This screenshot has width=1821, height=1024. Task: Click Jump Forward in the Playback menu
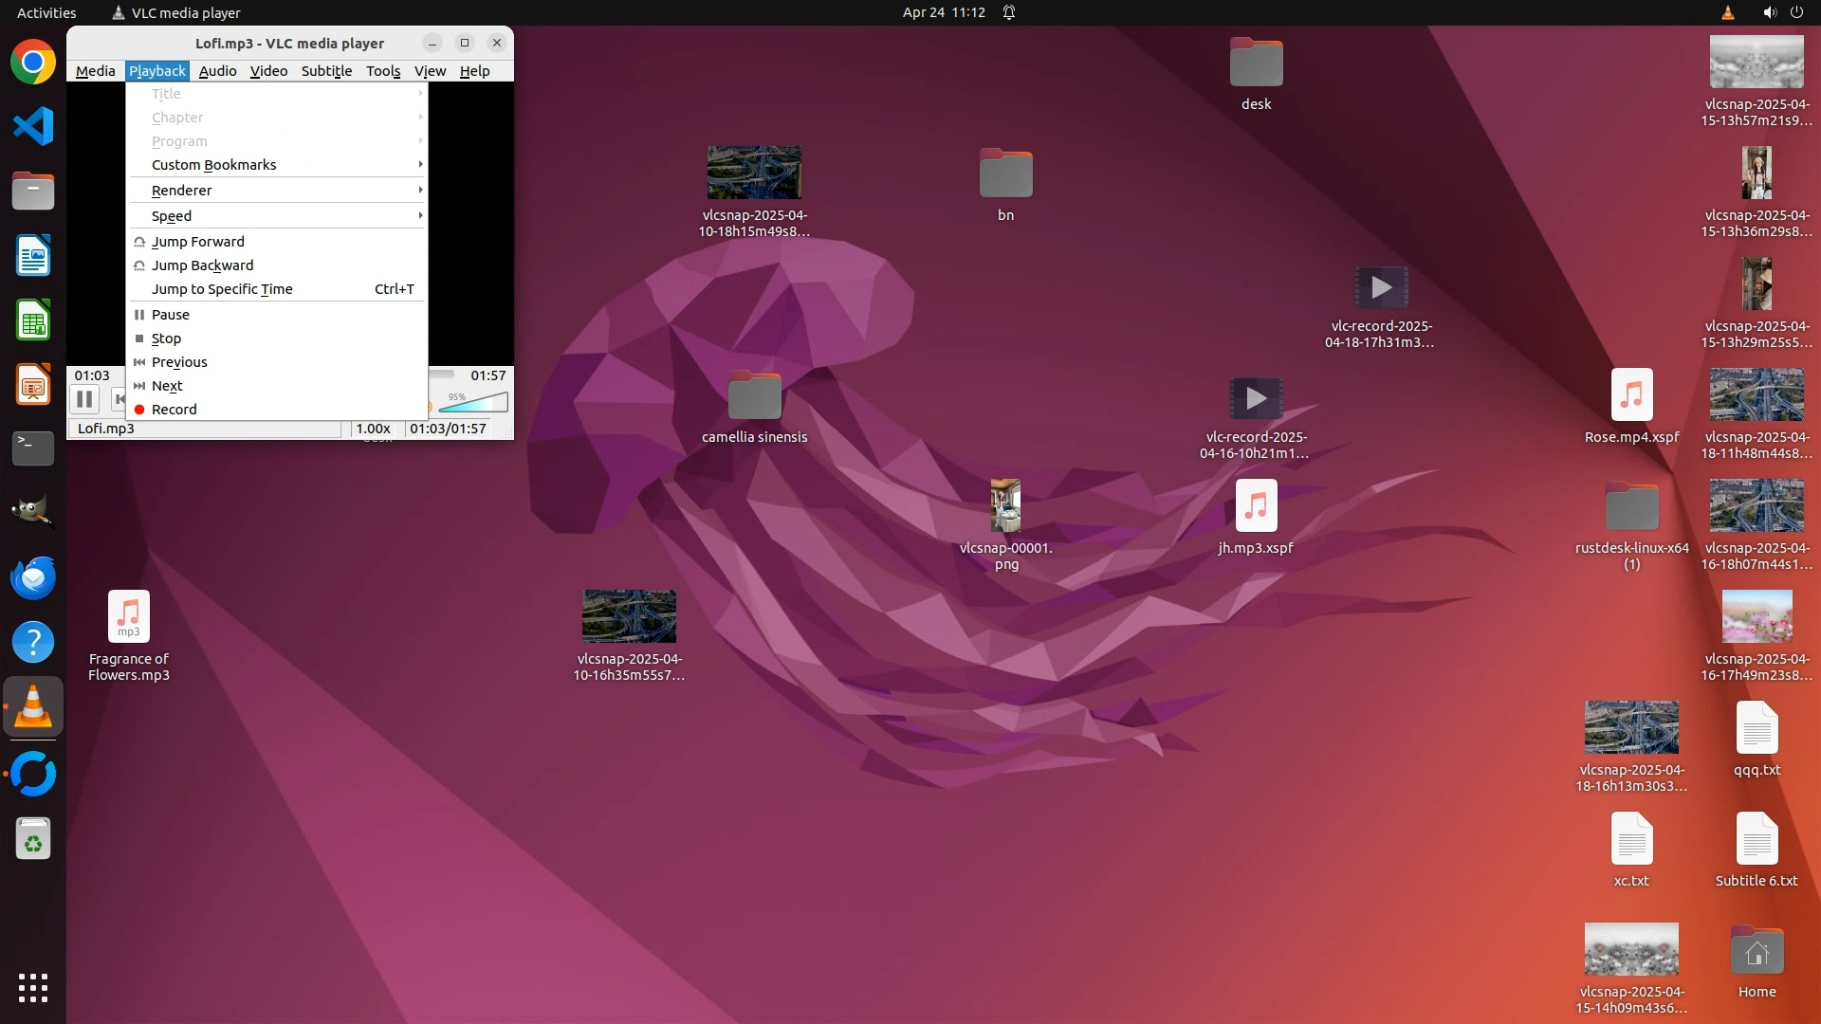[x=198, y=242]
